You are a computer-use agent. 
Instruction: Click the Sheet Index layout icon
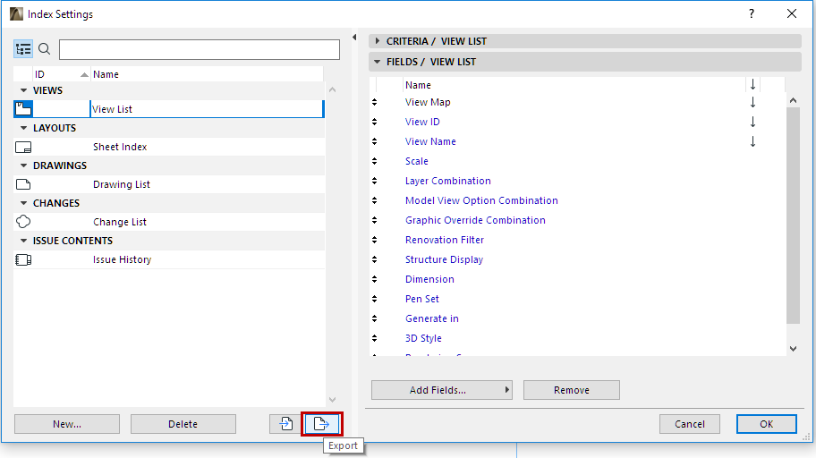[24, 147]
